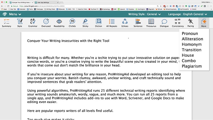
Task: Choose Transition report in More menu
Action: tap(191, 50)
